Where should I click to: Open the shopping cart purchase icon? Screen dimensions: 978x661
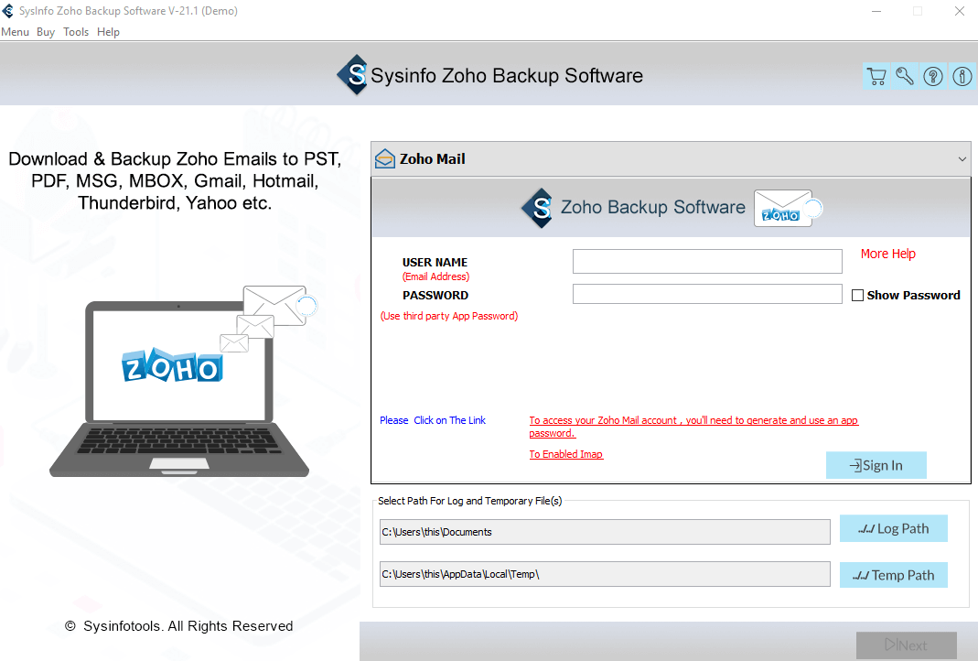coord(876,76)
